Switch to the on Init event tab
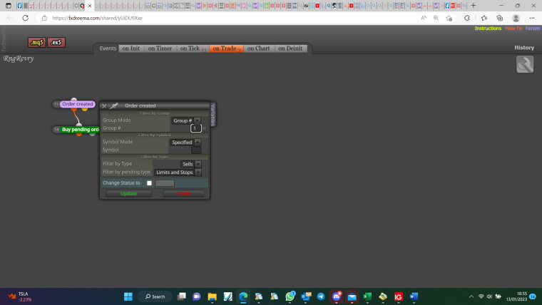 click(131, 48)
